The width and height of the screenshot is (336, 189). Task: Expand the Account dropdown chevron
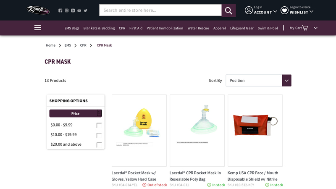pyautogui.click(x=275, y=12)
